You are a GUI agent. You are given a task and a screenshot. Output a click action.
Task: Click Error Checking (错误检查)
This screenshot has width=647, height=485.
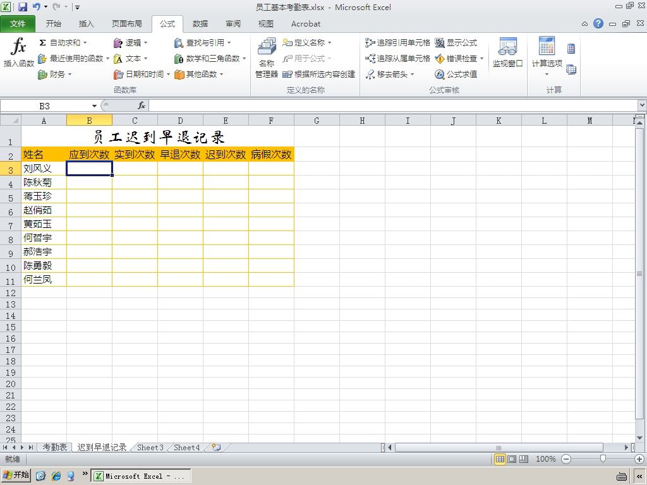tap(456, 59)
